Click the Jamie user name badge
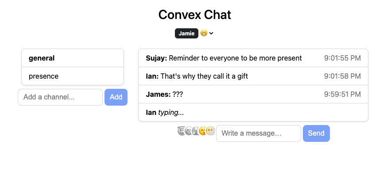The width and height of the screenshot is (387, 190). point(186,33)
